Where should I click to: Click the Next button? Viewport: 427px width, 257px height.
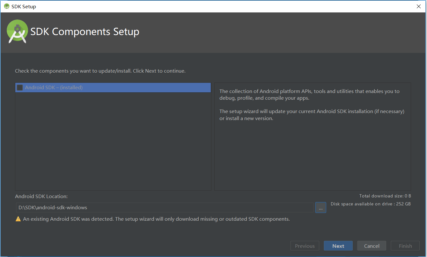click(x=338, y=246)
